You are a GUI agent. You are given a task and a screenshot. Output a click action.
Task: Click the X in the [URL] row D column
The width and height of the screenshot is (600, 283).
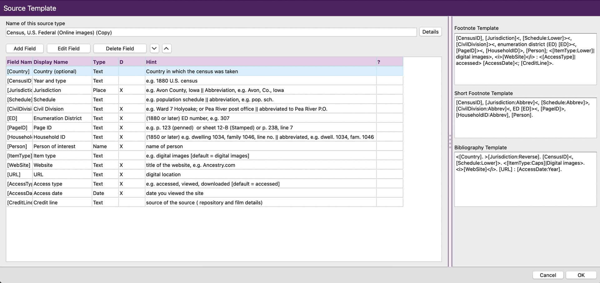pos(121,174)
